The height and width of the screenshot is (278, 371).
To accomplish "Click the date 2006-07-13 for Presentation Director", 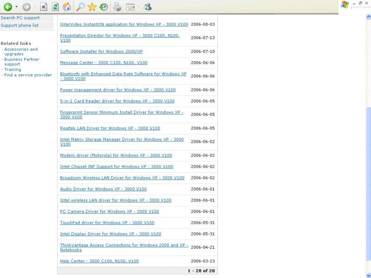I will (203, 38).
